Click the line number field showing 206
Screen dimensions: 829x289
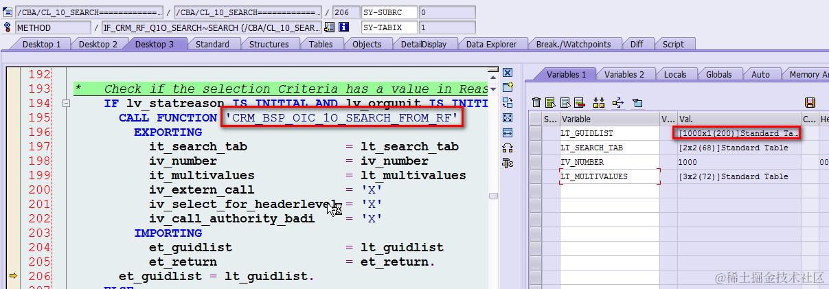coord(345,12)
